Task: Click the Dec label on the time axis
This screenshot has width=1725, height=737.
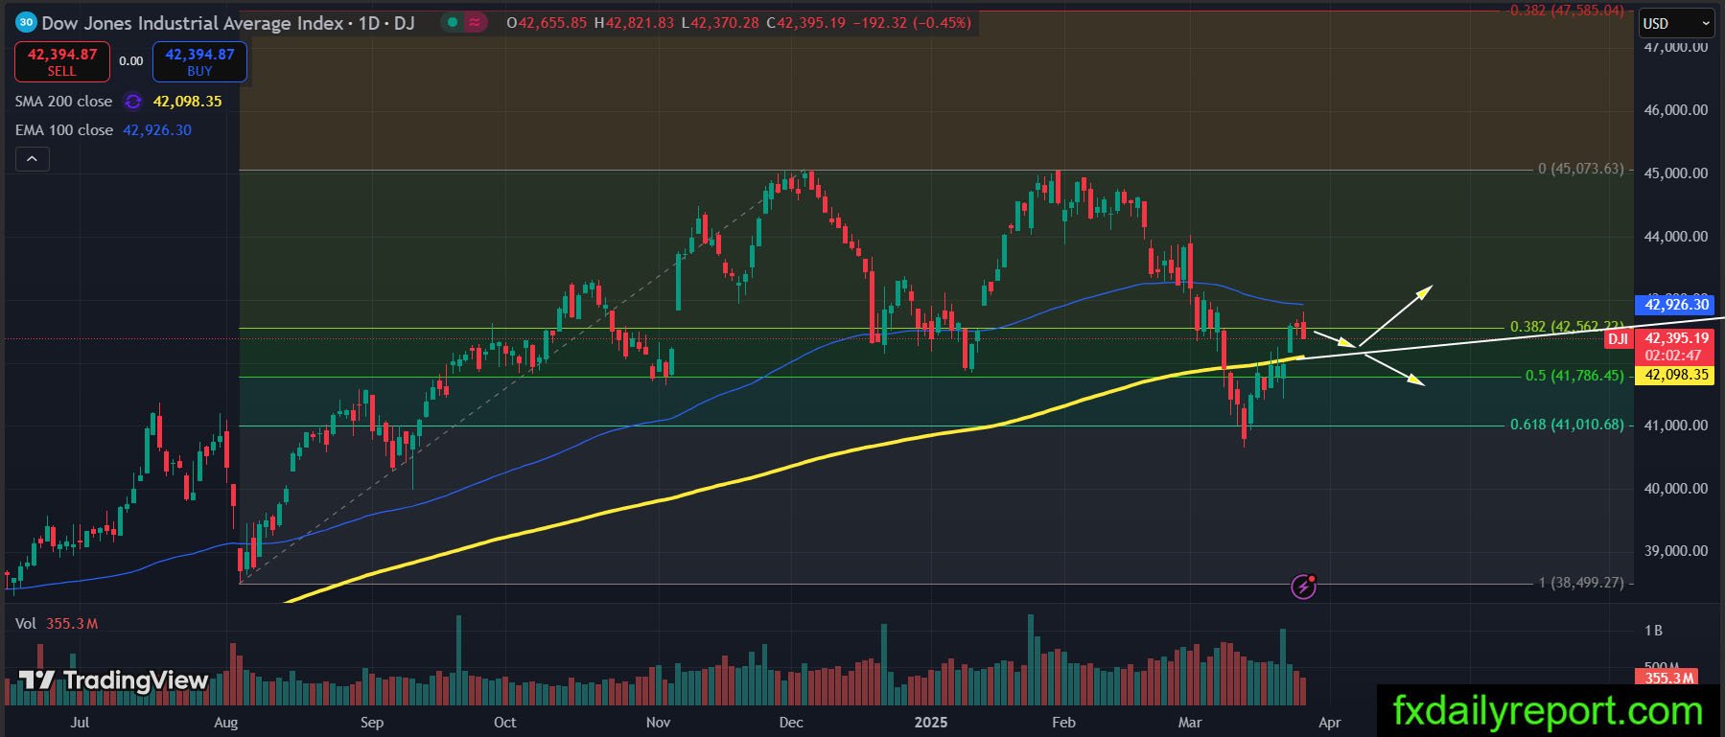Action: click(791, 722)
